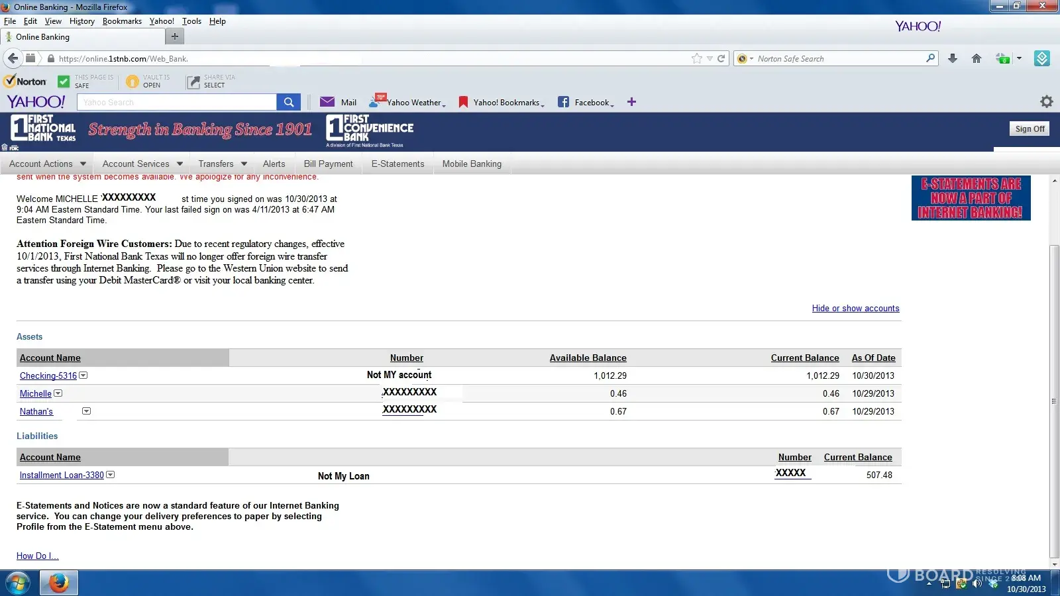Open Yahoo Mail envelope icon
Viewport: 1060px width, 596px height.
[x=327, y=102]
